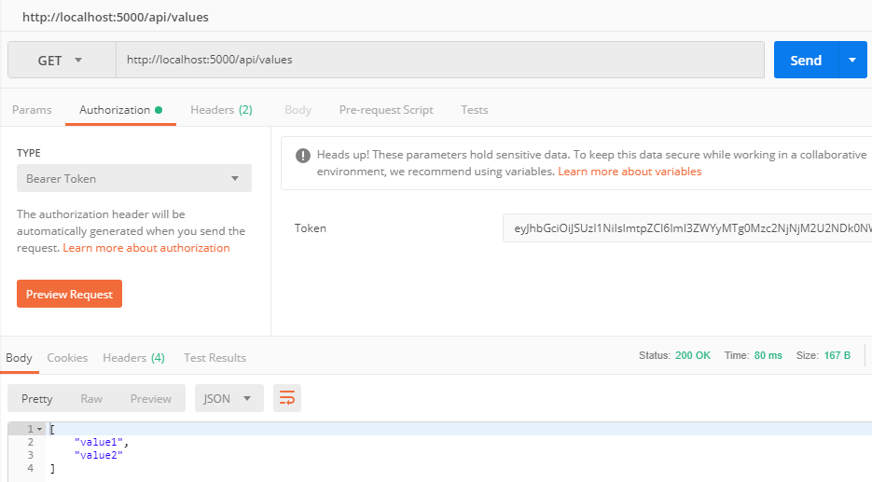Switch to the Params tab
872x482 pixels.
click(32, 110)
